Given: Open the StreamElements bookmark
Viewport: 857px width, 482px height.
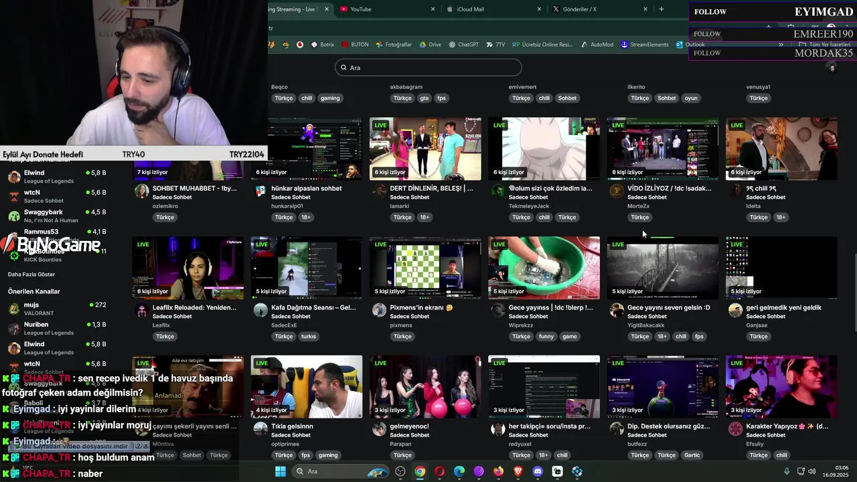Looking at the screenshot, I should click(x=645, y=45).
